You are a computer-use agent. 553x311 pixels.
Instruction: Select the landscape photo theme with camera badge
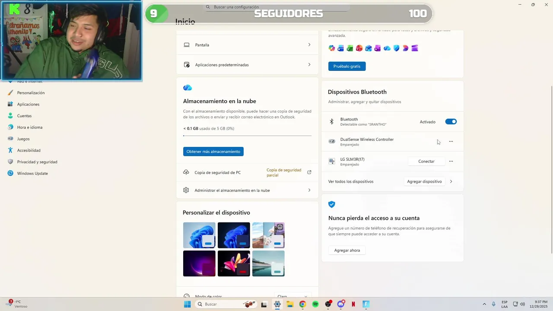(x=268, y=235)
